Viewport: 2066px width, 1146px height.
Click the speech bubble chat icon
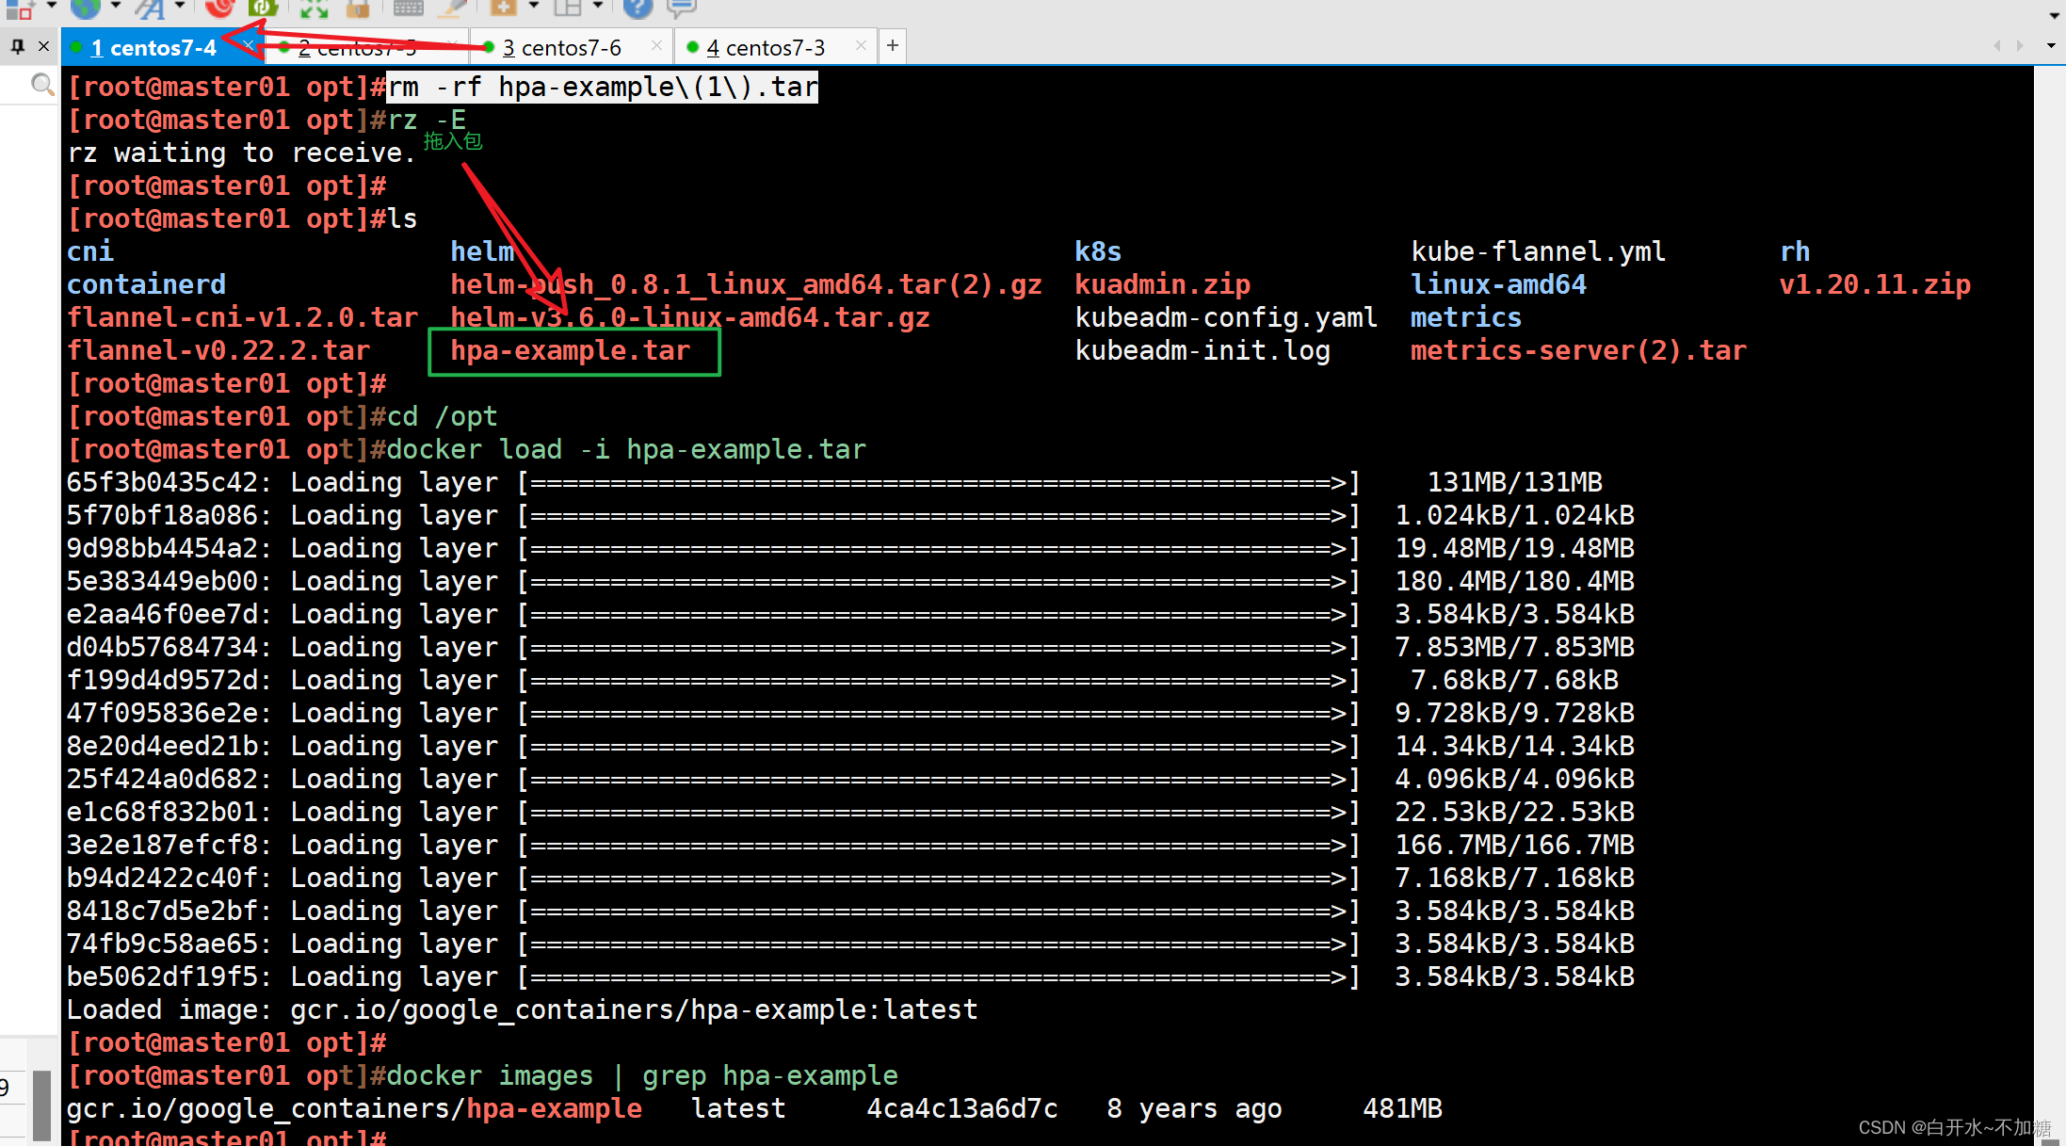coord(681,8)
